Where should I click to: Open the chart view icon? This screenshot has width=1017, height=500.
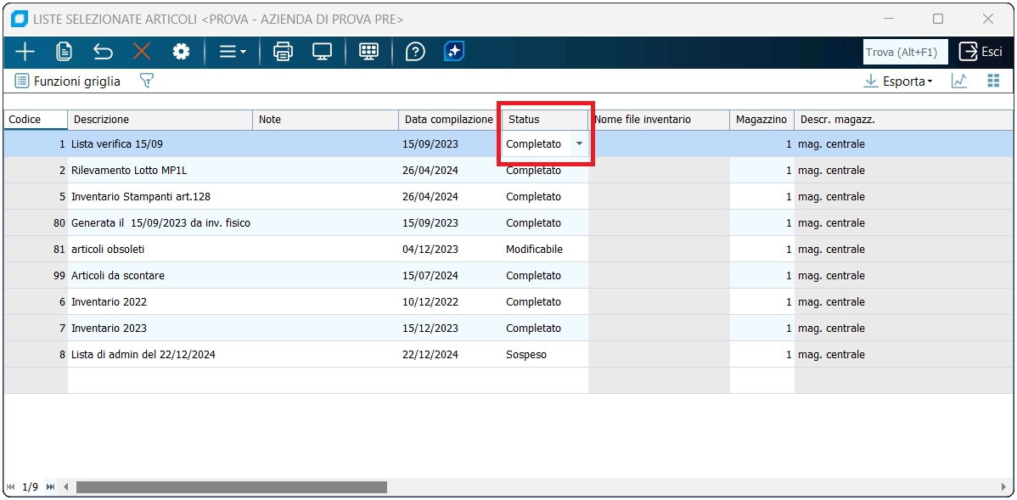click(959, 81)
